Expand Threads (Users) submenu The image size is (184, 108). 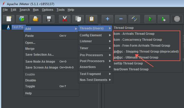click(95, 28)
